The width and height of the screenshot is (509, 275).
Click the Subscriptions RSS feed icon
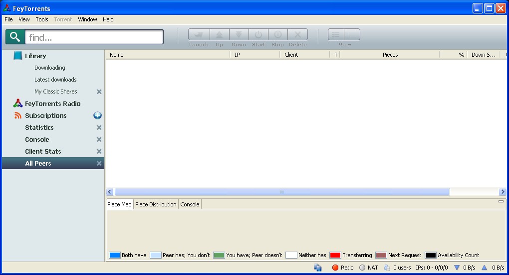[x=18, y=115]
